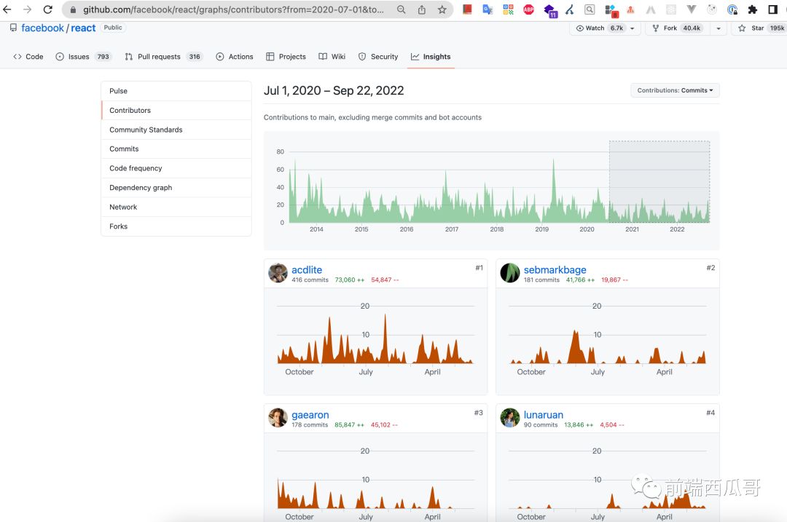
Task: Select Code frequency in the sidebar
Action: pos(136,168)
